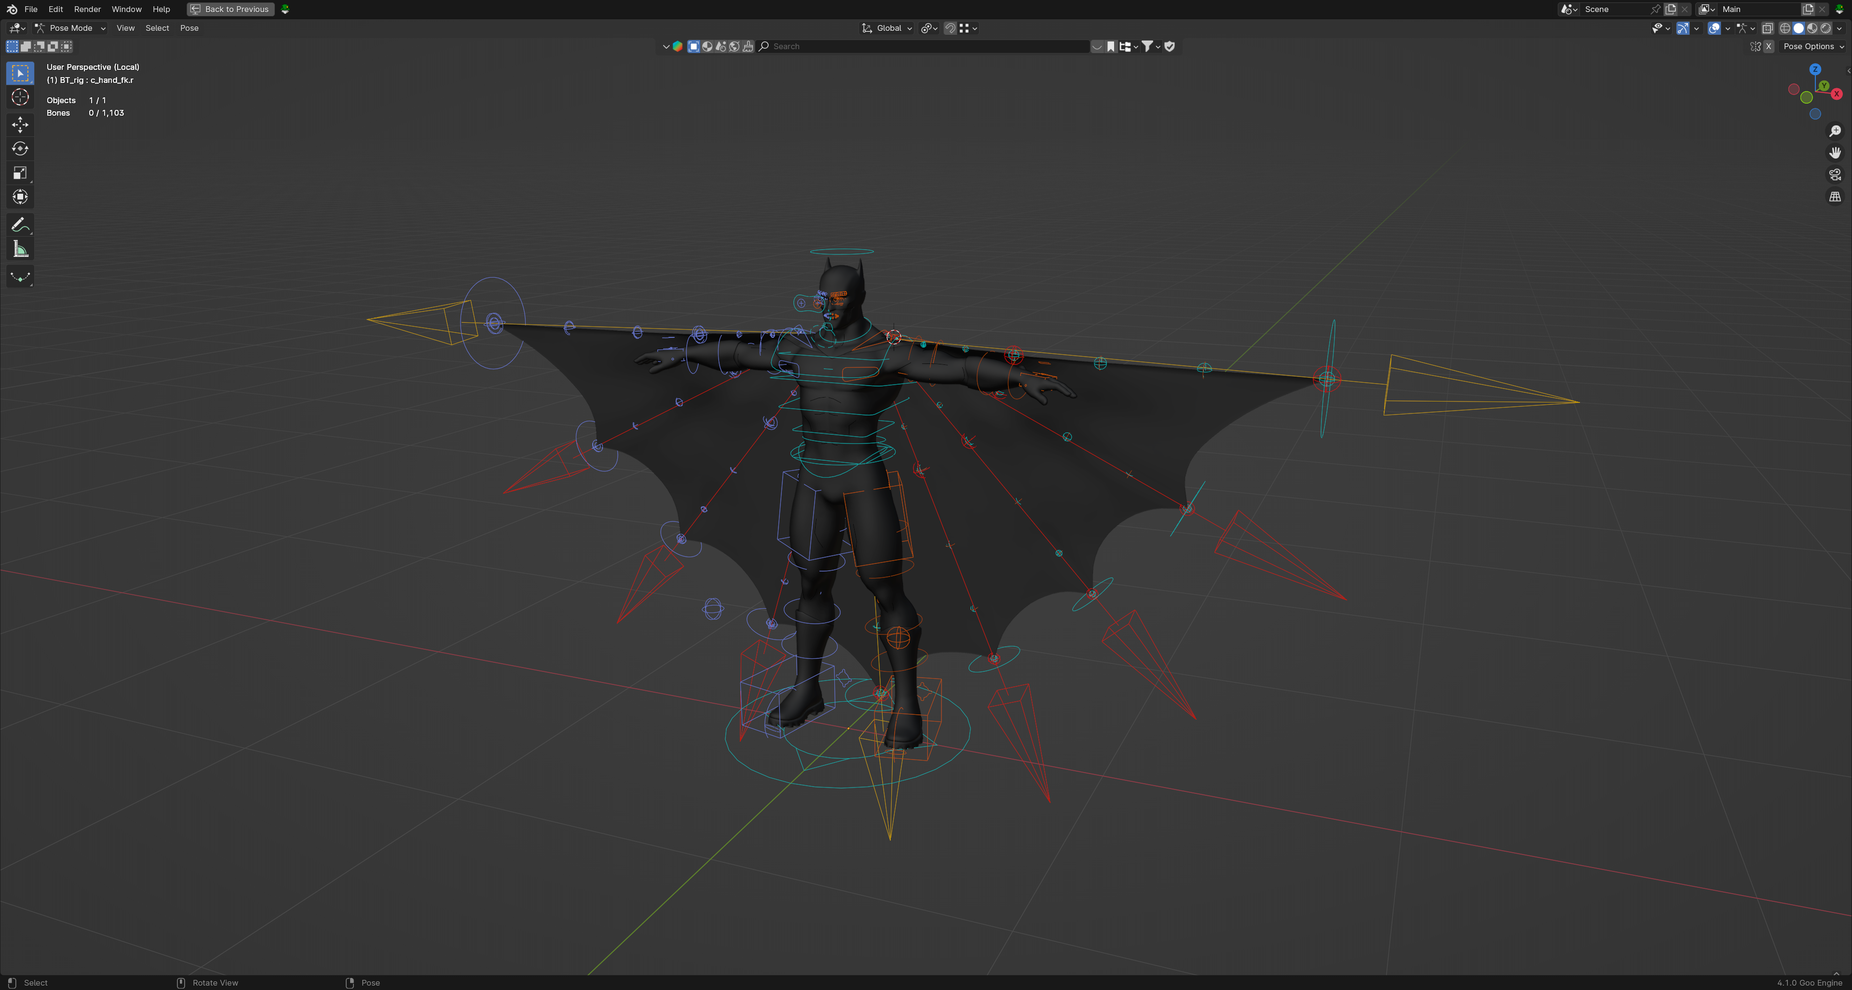This screenshot has height=990, width=1852.
Task: Open Global transform orientation dropdown
Action: (886, 28)
